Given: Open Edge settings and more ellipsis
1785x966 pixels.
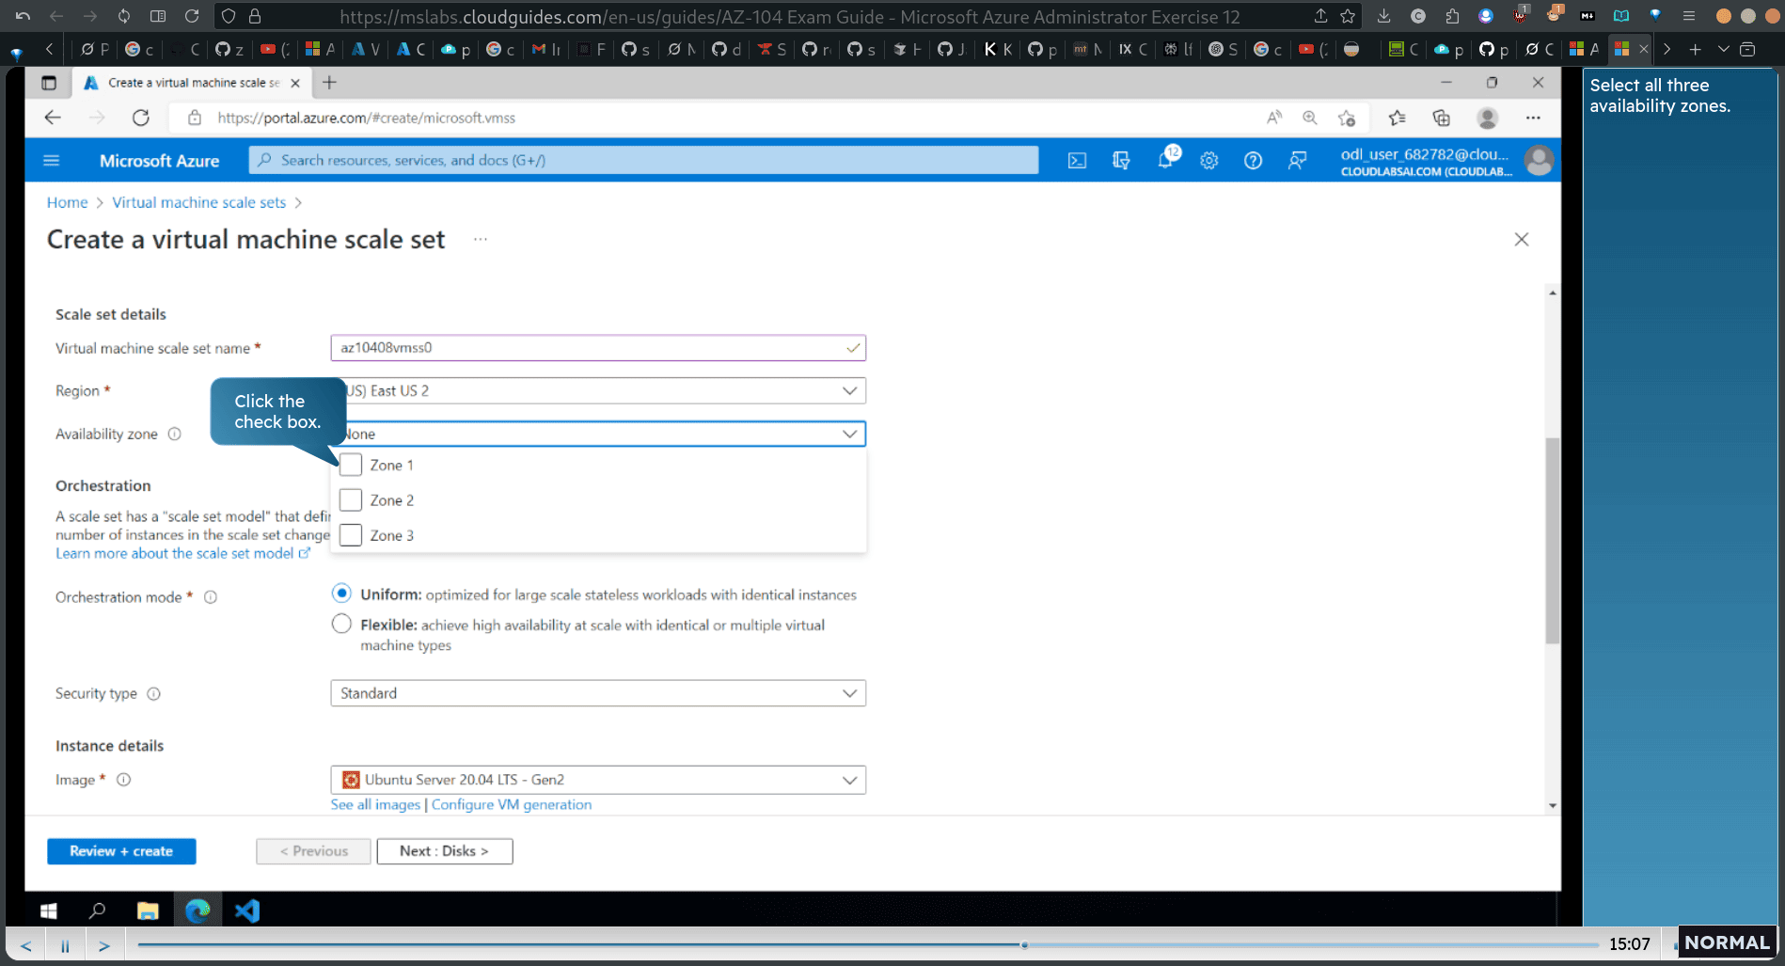Looking at the screenshot, I should tap(1533, 118).
